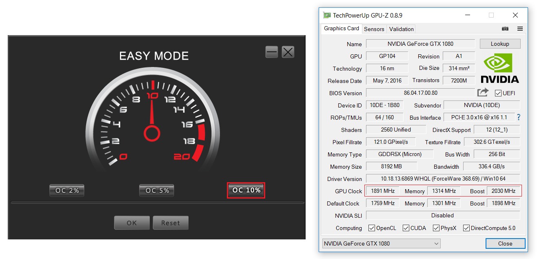Switch to the Sensors tab
This screenshot has height=259, width=537.
374,29
